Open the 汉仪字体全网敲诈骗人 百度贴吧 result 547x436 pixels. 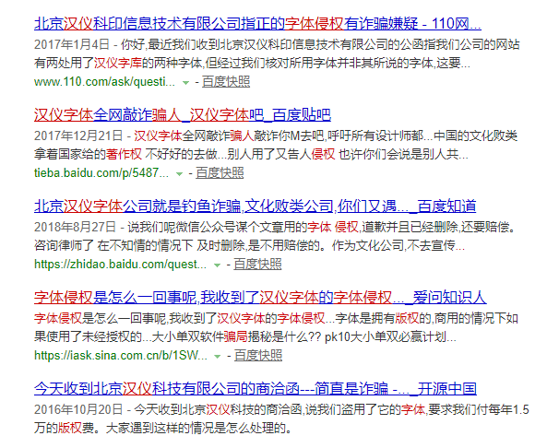(183, 115)
